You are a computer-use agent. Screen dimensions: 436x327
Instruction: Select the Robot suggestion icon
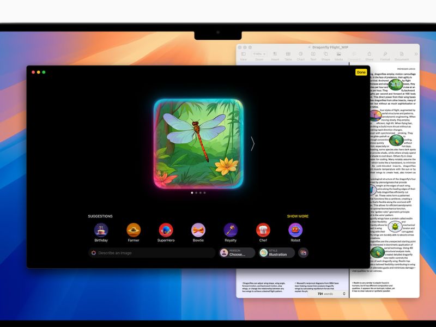pos(295,230)
